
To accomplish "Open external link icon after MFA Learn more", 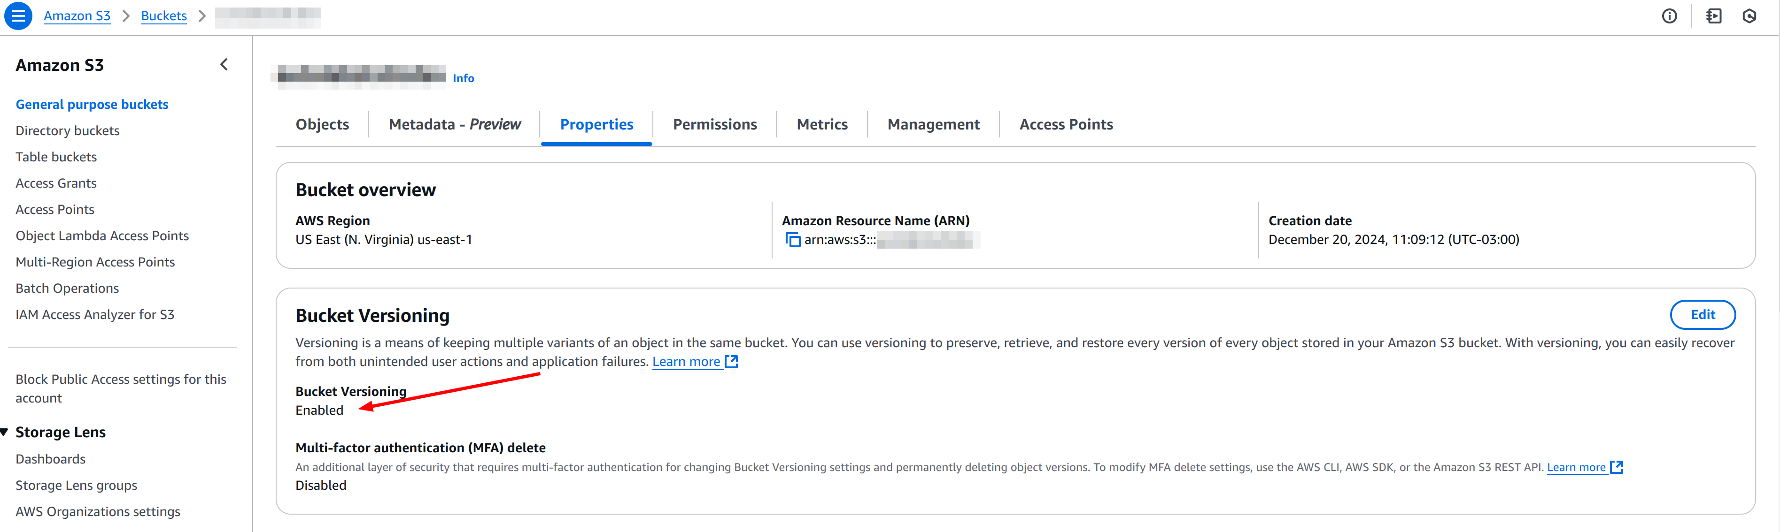I will [x=1616, y=467].
